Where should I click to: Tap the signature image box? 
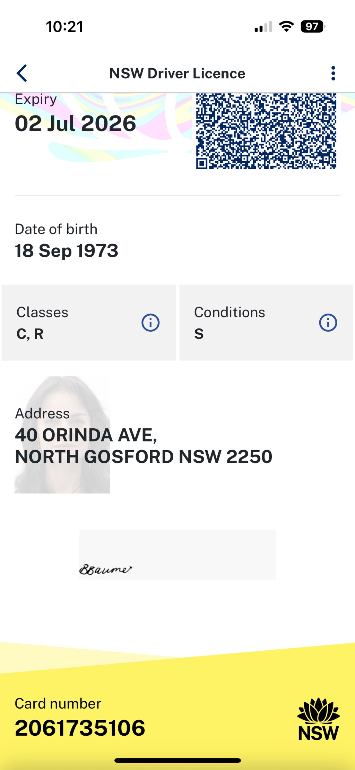pos(177,555)
